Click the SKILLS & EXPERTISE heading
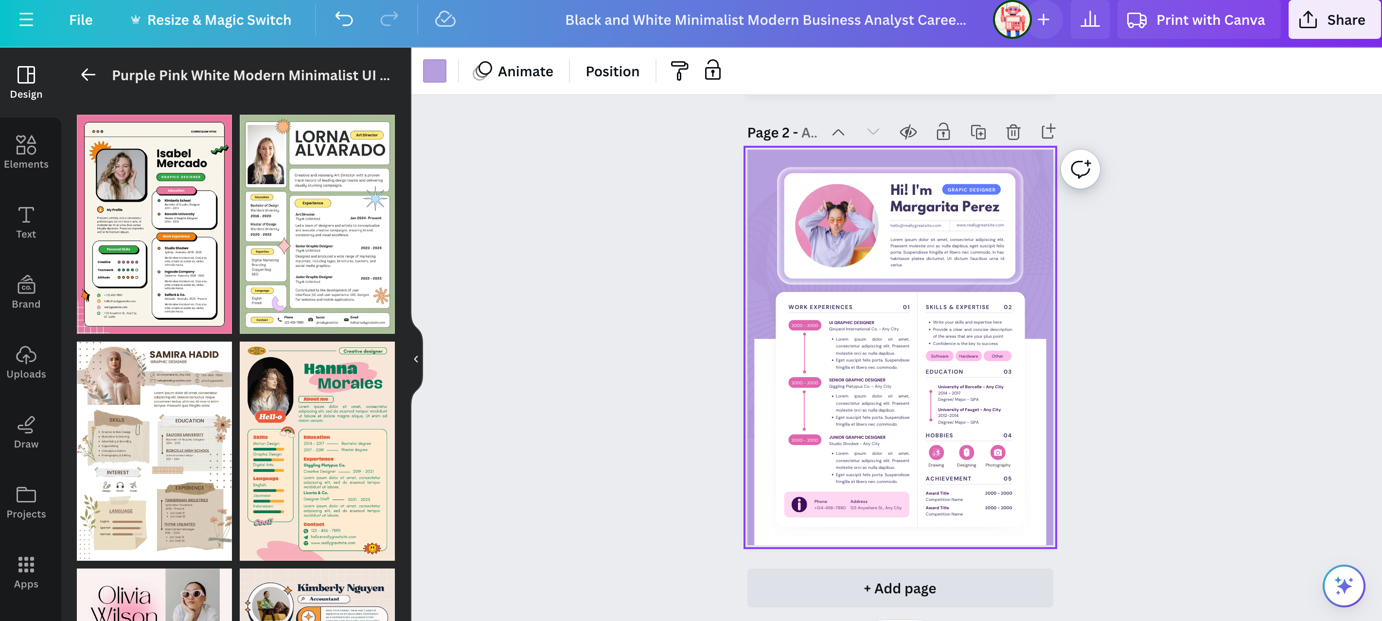 click(x=957, y=307)
